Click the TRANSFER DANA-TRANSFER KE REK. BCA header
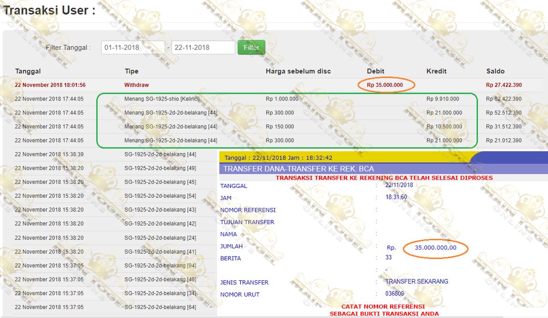The image size is (548, 318). 299,169
